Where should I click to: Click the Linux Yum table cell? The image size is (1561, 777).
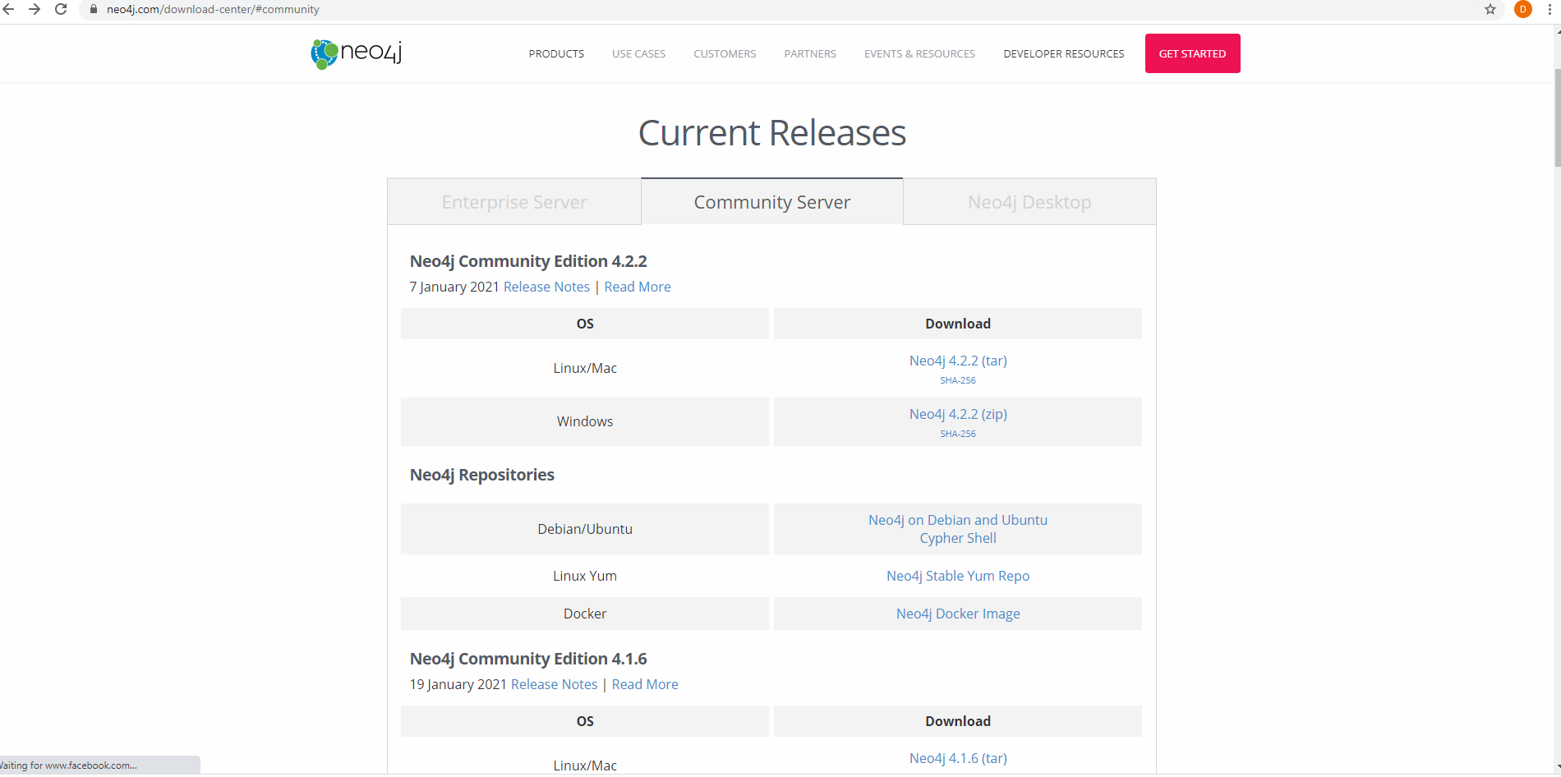[x=585, y=576]
